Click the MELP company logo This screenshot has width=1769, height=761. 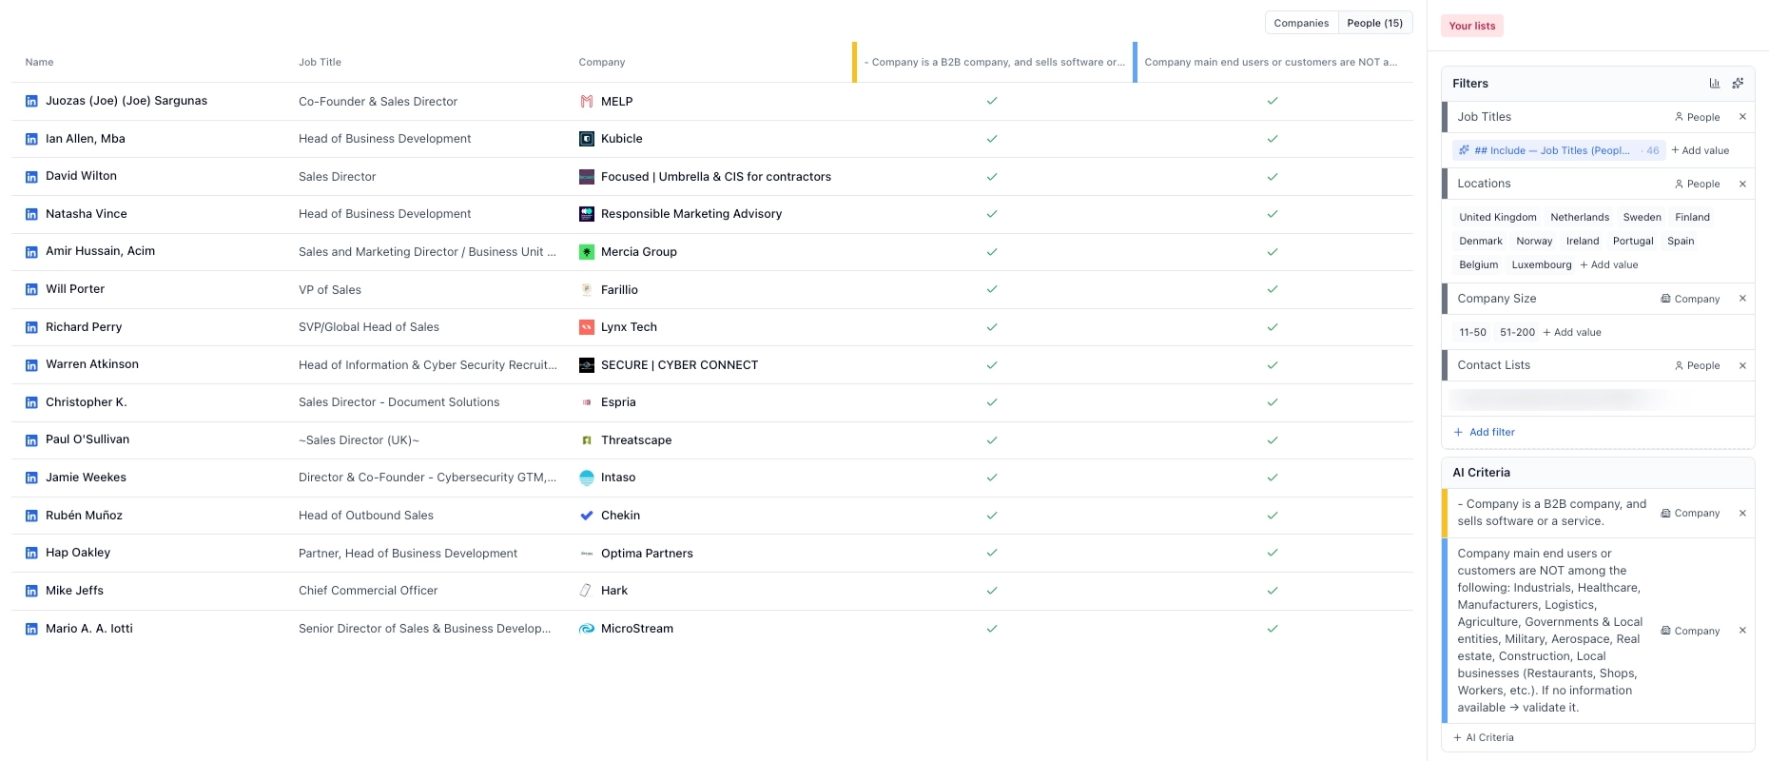(587, 101)
